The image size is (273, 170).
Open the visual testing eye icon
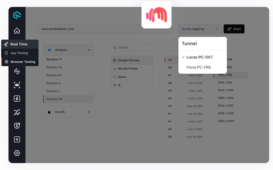(17, 85)
